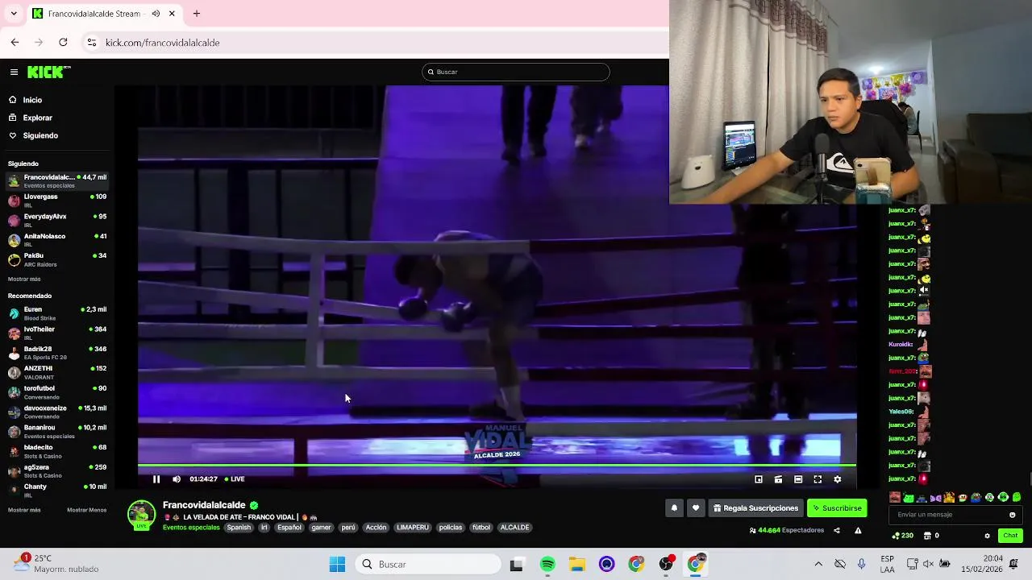Click the Francovidalalcalde channel avatar
This screenshot has width=1032, height=580.
coord(141,515)
